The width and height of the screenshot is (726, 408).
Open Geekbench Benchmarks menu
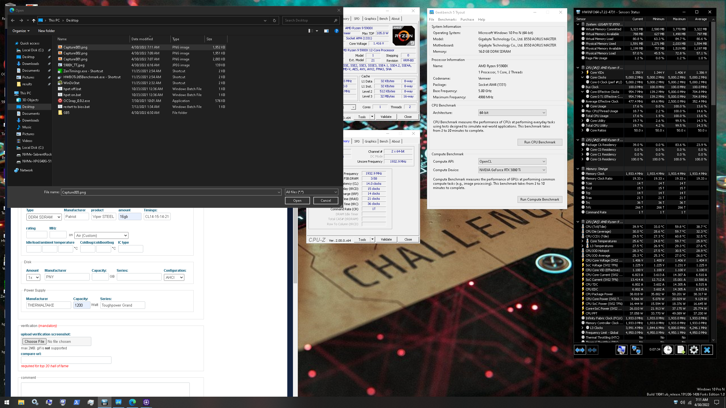(447, 20)
